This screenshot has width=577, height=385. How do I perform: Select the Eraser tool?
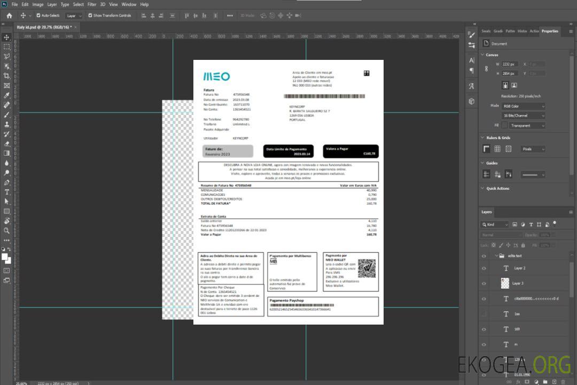coord(7,144)
